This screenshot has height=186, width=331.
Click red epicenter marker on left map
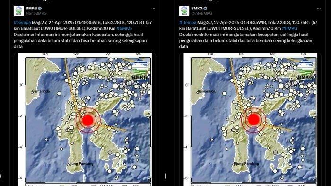point(88,120)
